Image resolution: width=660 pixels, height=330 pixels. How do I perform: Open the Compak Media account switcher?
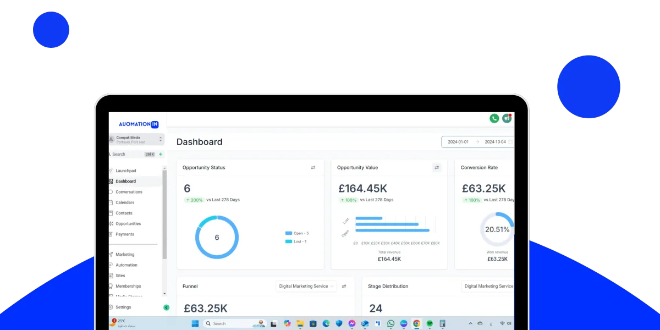click(136, 140)
